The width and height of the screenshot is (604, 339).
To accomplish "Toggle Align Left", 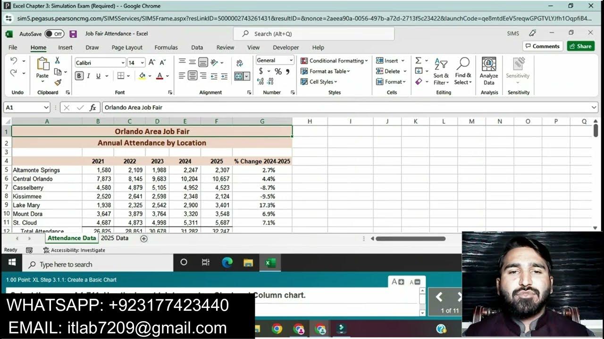I will pyautogui.click(x=182, y=76).
